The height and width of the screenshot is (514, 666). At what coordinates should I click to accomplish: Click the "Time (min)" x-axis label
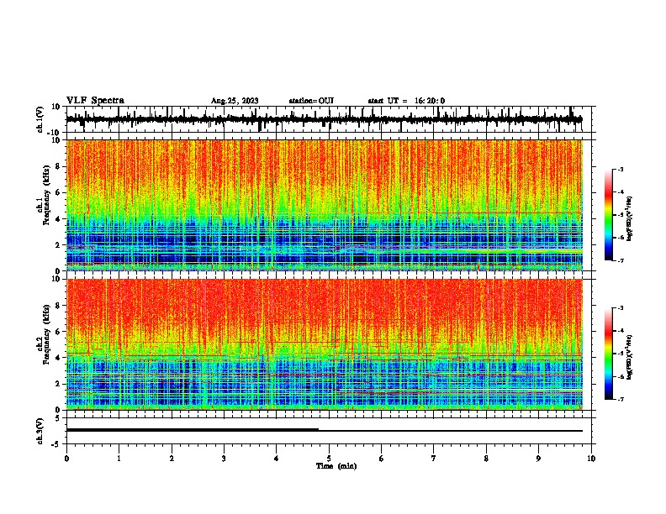click(x=336, y=466)
